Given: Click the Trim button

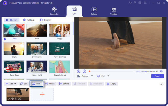Looking at the screenshot, I should pos(36,84).
